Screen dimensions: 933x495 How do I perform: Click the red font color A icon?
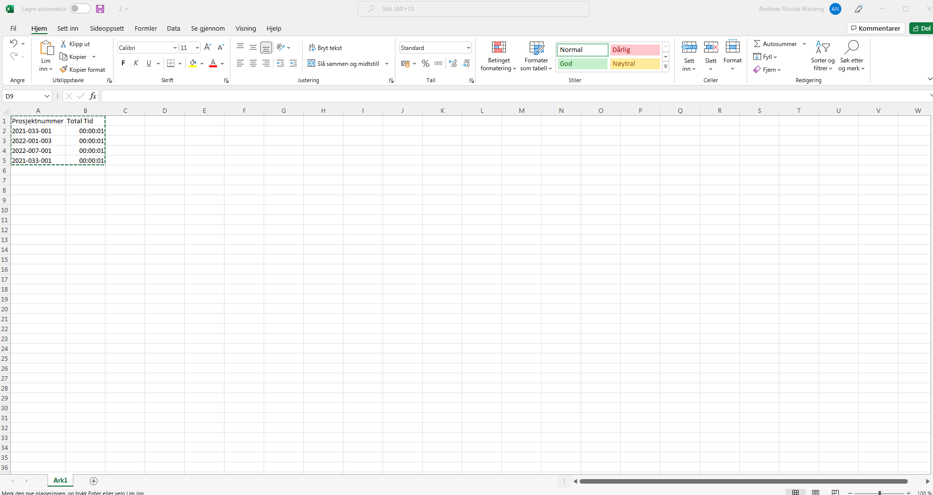213,63
